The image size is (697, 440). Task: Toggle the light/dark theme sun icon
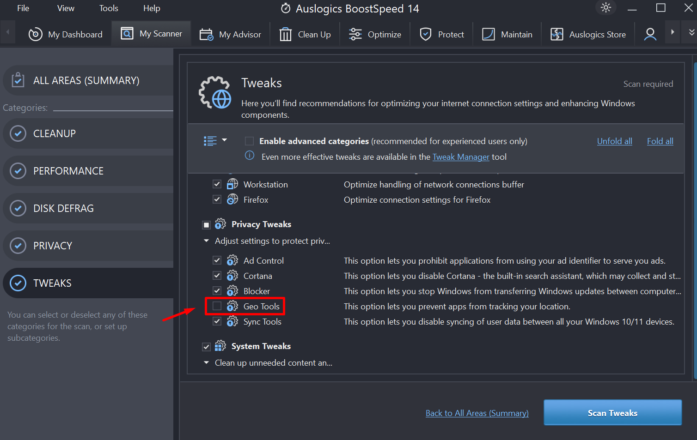[x=605, y=8]
